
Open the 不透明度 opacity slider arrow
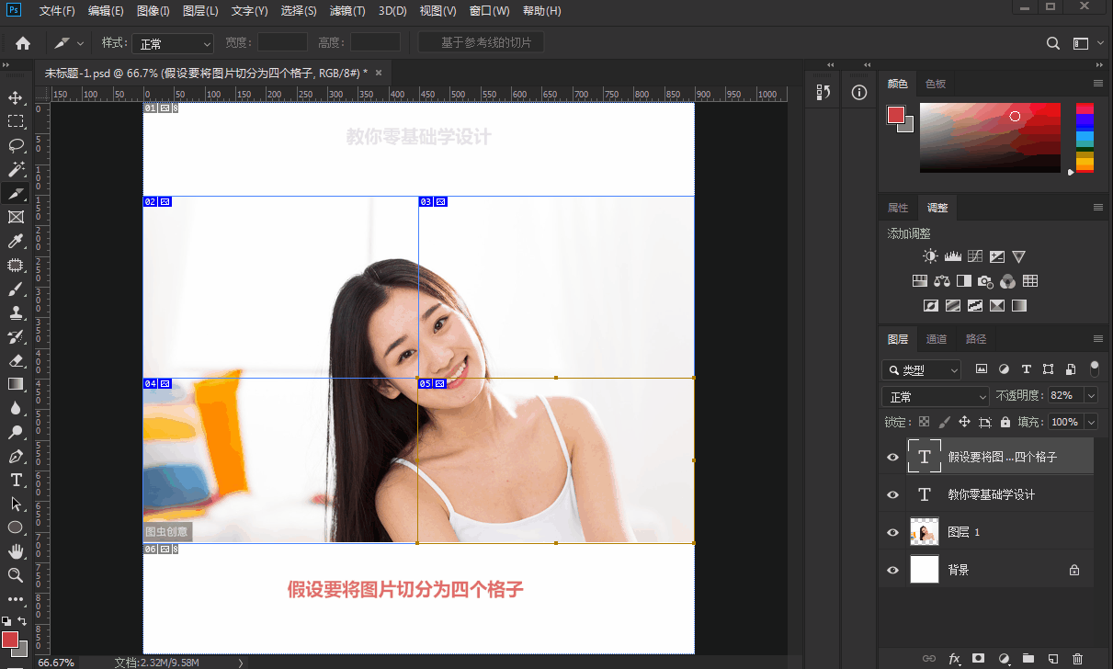(x=1091, y=395)
